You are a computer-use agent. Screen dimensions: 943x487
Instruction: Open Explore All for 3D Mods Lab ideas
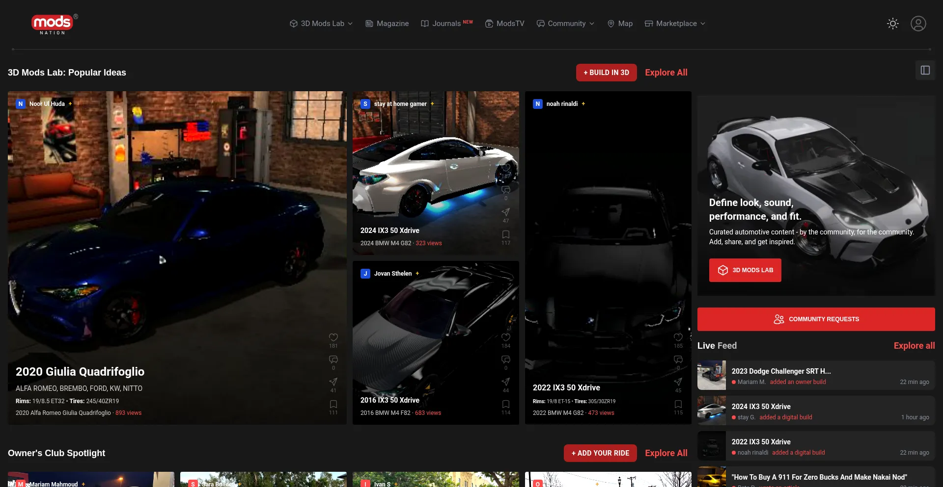pos(666,73)
